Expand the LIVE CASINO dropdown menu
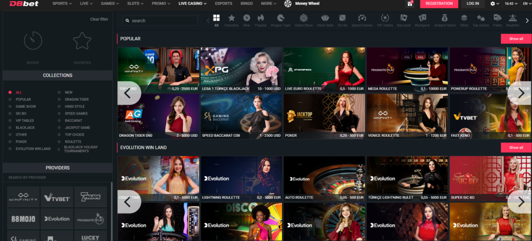Screen dimensions: 532x241 click(x=193, y=4)
